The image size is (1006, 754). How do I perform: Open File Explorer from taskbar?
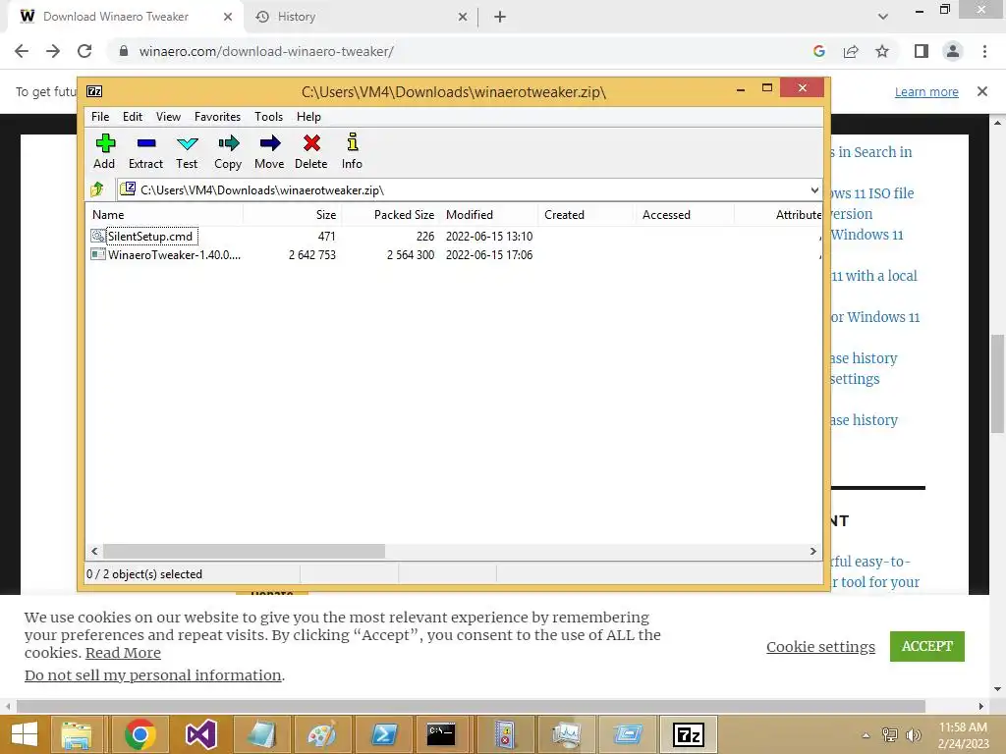(77, 734)
